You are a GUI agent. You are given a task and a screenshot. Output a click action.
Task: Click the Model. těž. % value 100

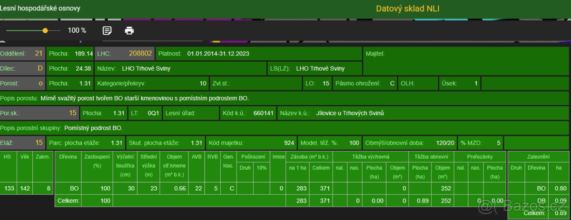pyautogui.click(x=354, y=143)
